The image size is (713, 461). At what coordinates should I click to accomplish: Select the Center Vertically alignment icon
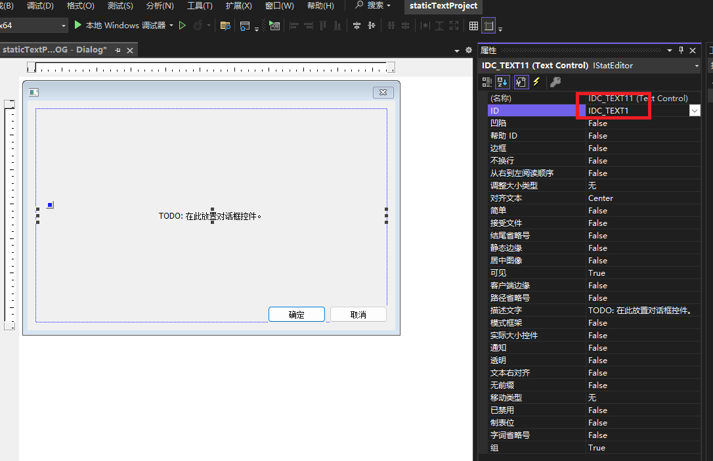[x=371, y=25]
